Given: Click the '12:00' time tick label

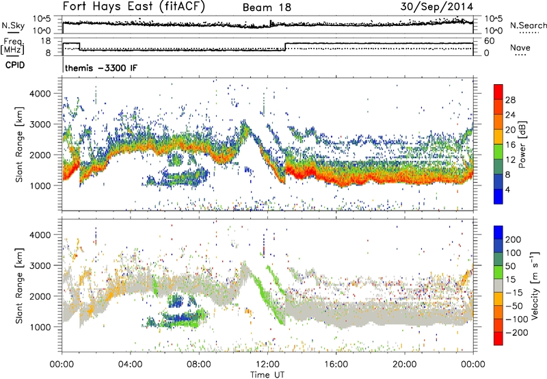Looking at the screenshot, I should pos(267,365).
